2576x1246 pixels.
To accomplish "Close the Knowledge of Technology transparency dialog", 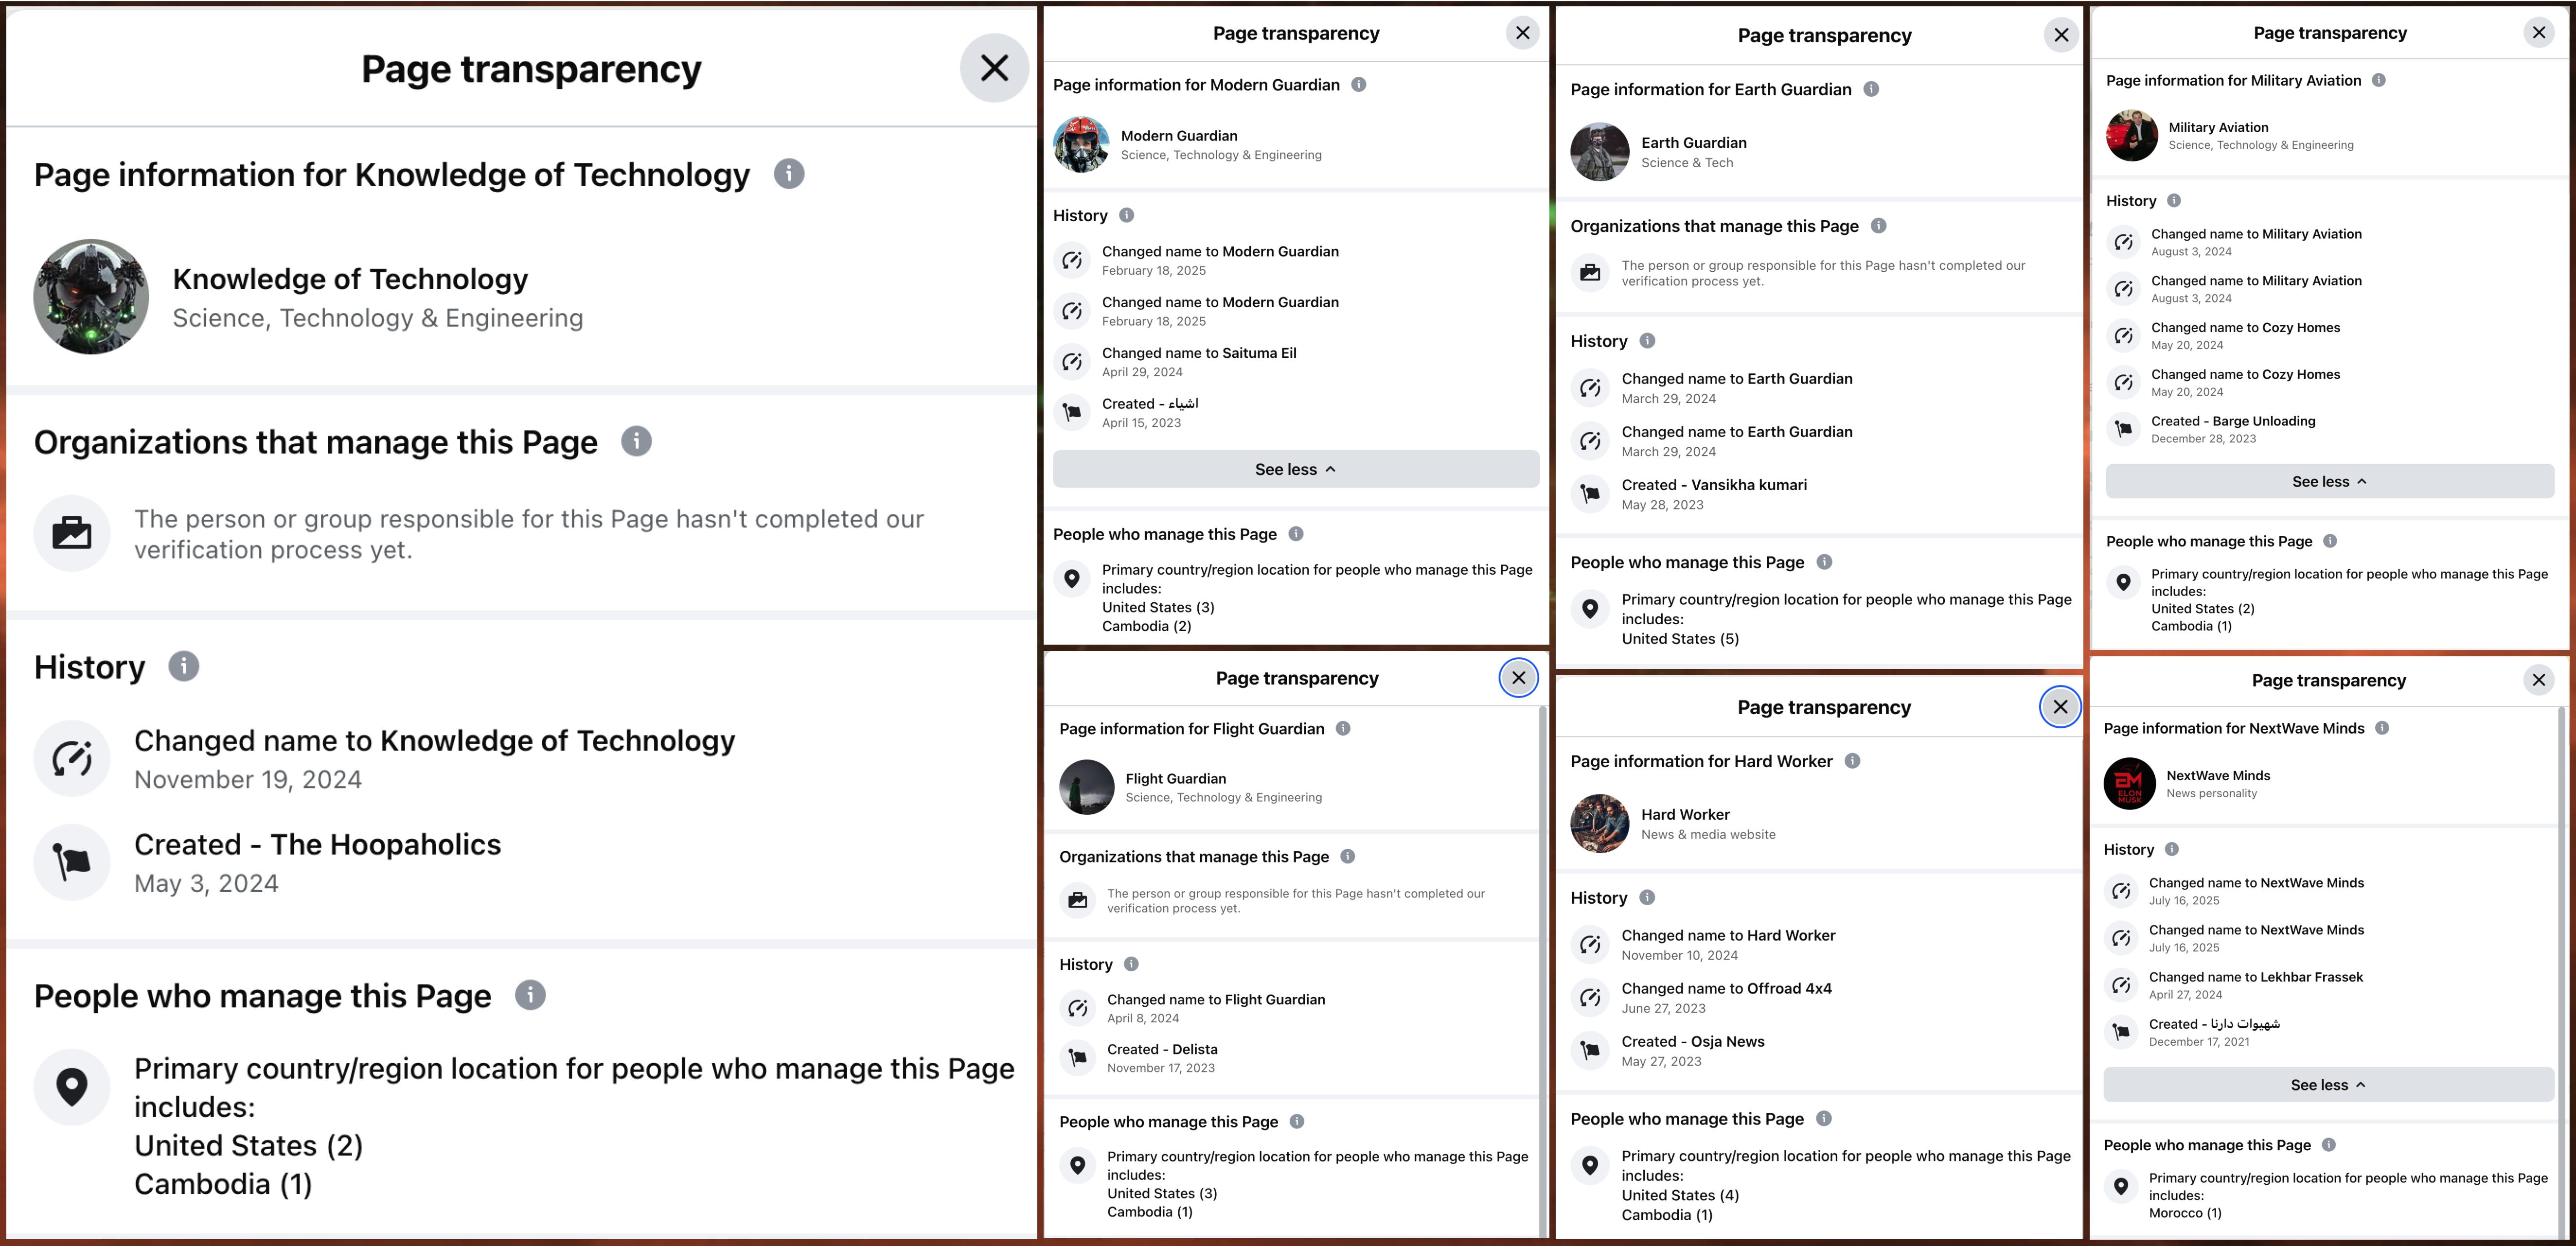I will pos(994,68).
